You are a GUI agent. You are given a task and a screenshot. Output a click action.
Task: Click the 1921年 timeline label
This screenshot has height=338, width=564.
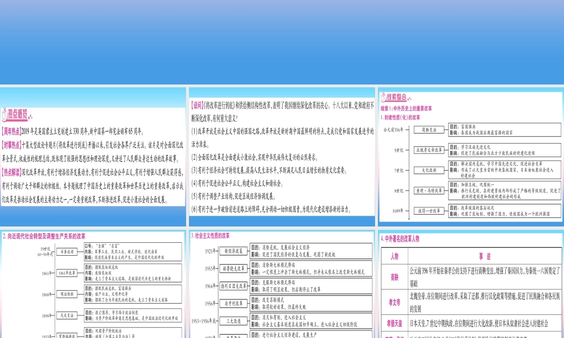(210, 251)
